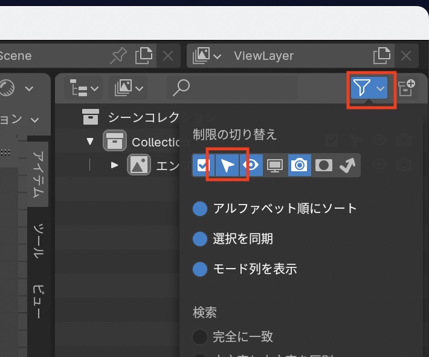Screen dimensions: 429x357
Task: Click the new collection icon
Action: pyautogui.click(x=407, y=88)
